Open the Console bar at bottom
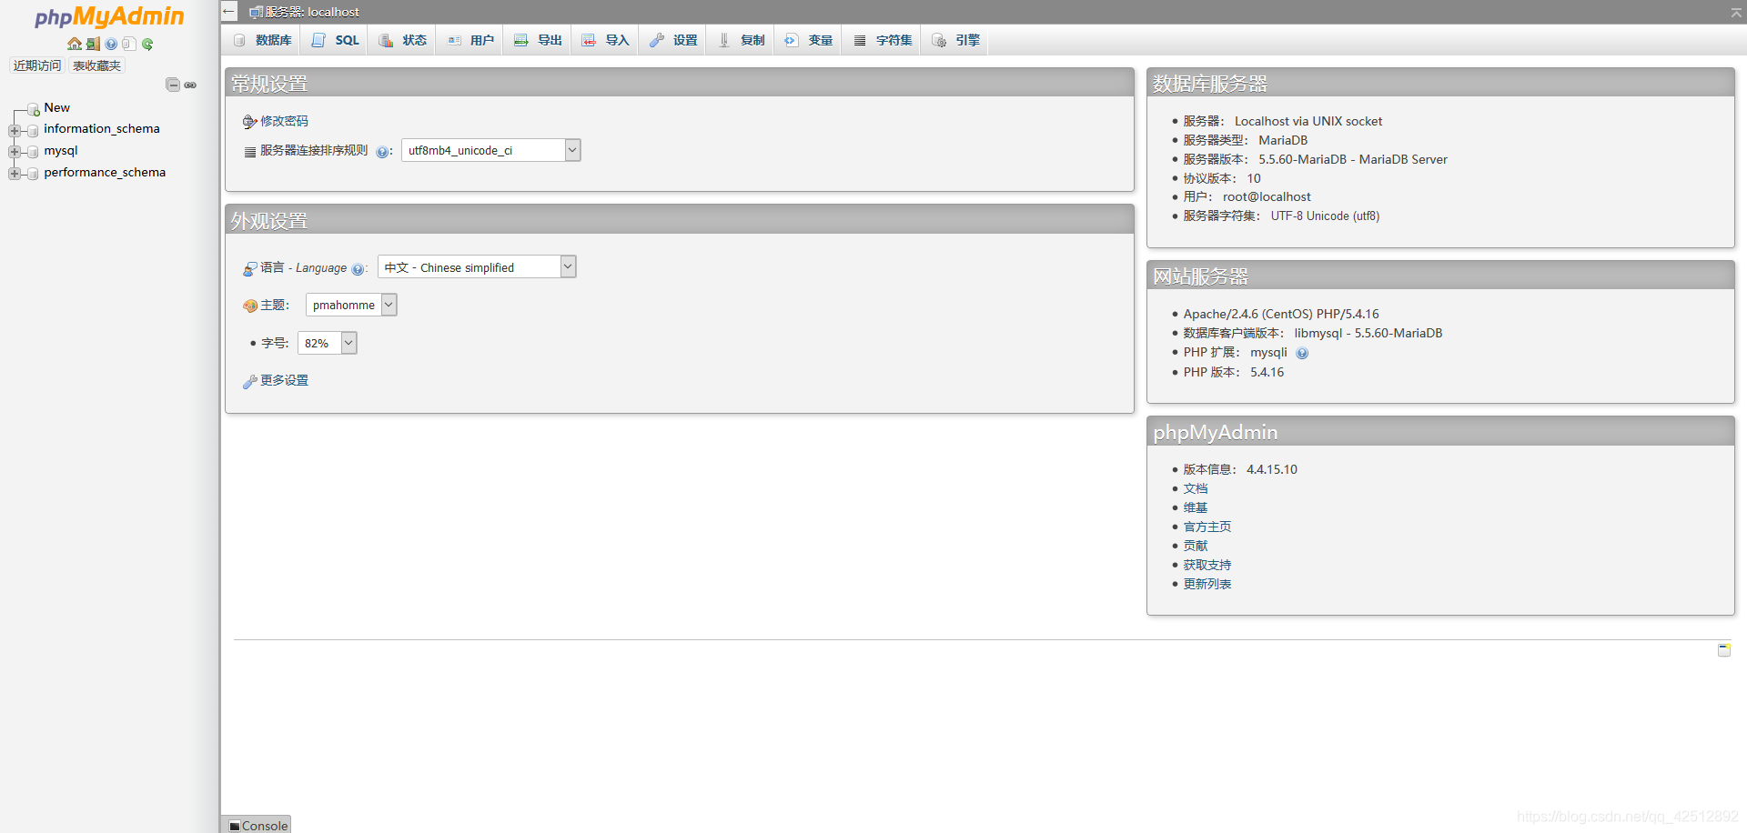 (x=258, y=825)
